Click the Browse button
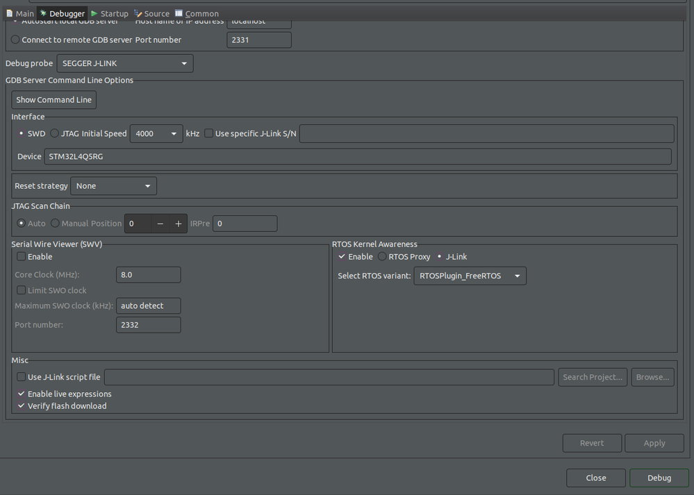The image size is (694, 495). pos(653,378)
